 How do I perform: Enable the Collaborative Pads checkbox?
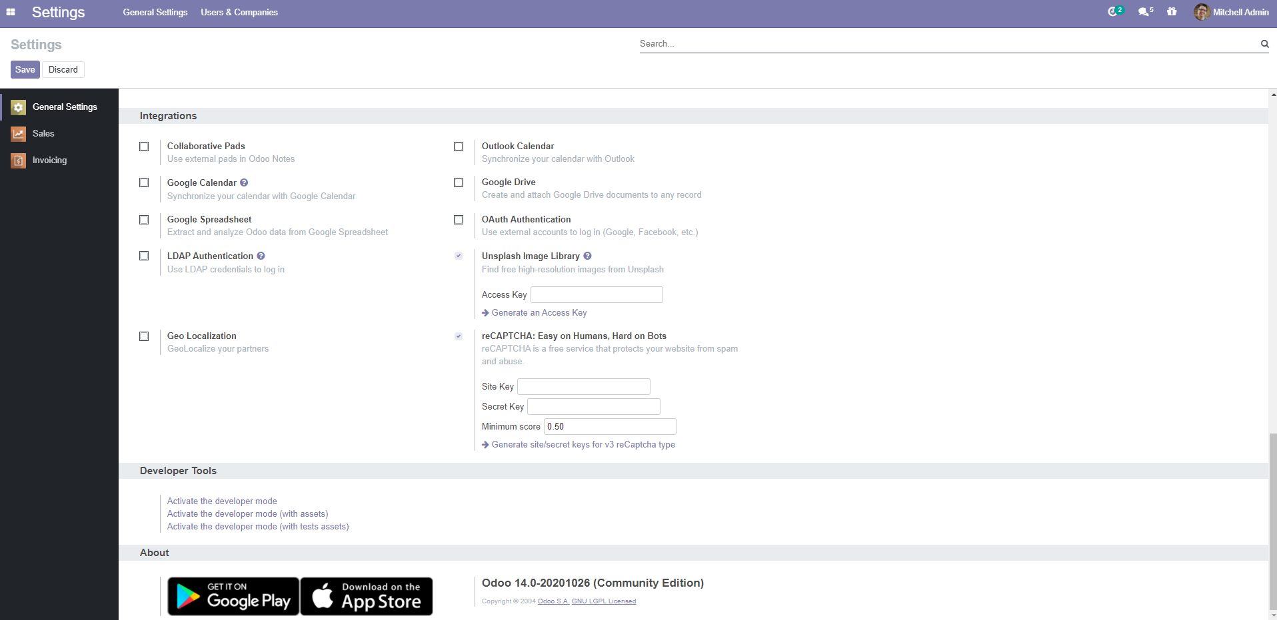(144, 147)
